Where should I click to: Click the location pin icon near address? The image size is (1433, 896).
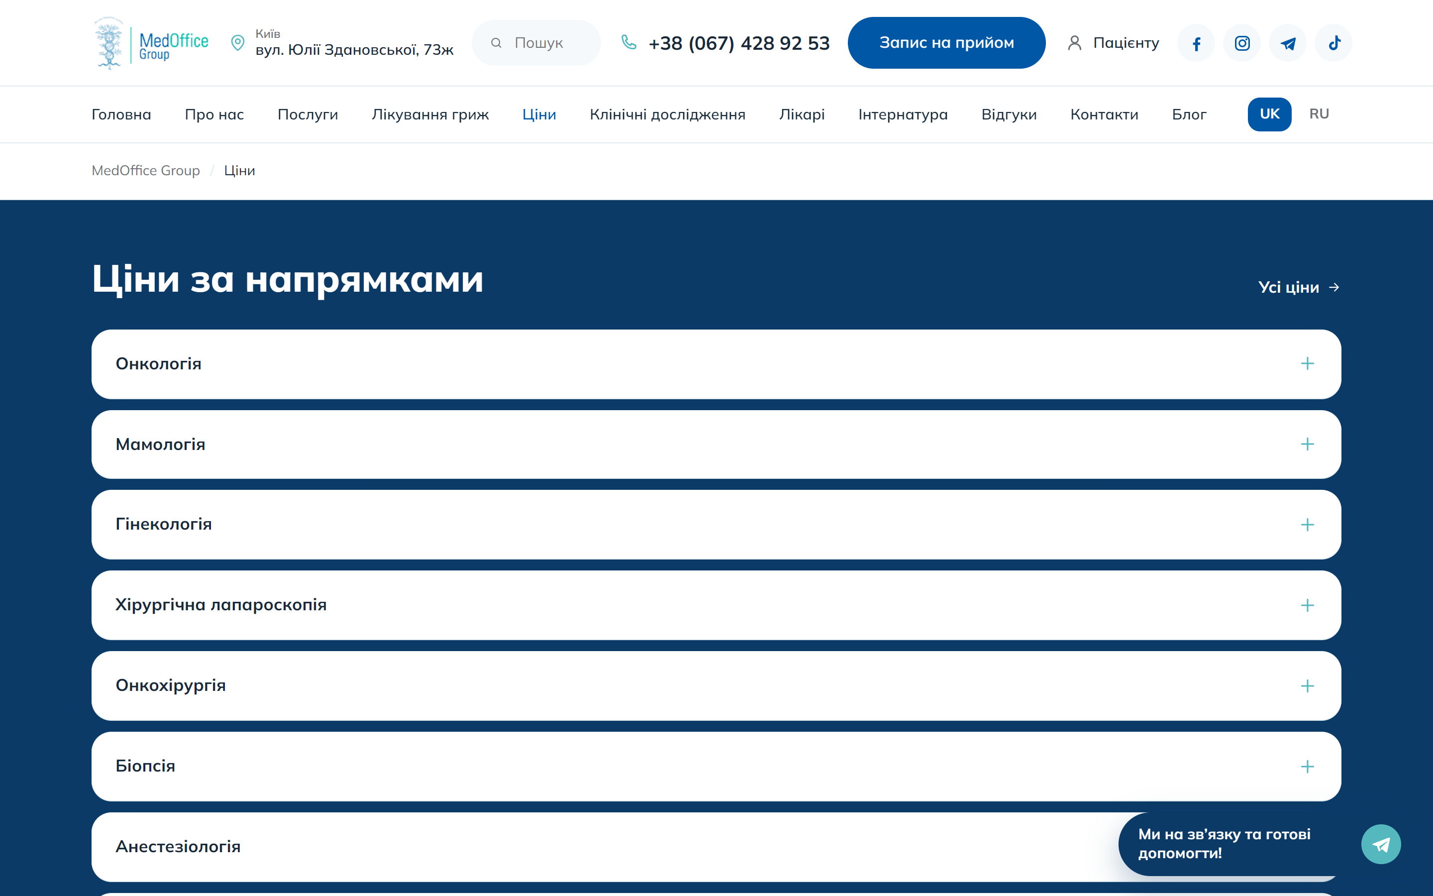237,43
